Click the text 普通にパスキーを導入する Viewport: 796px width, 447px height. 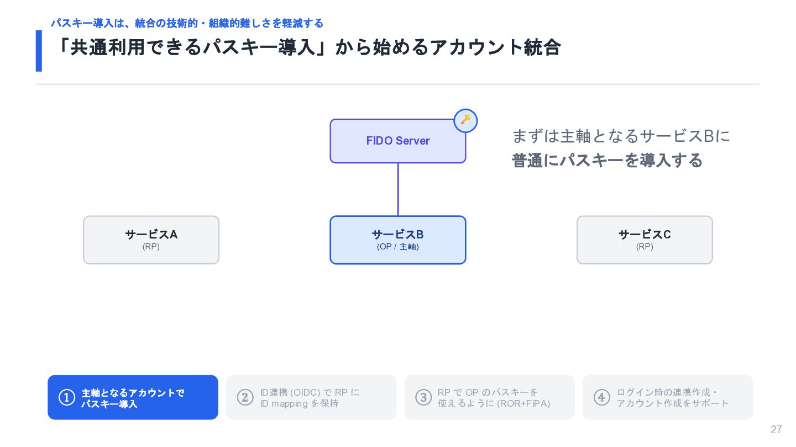pyautogui.click(x=607, y=161)
